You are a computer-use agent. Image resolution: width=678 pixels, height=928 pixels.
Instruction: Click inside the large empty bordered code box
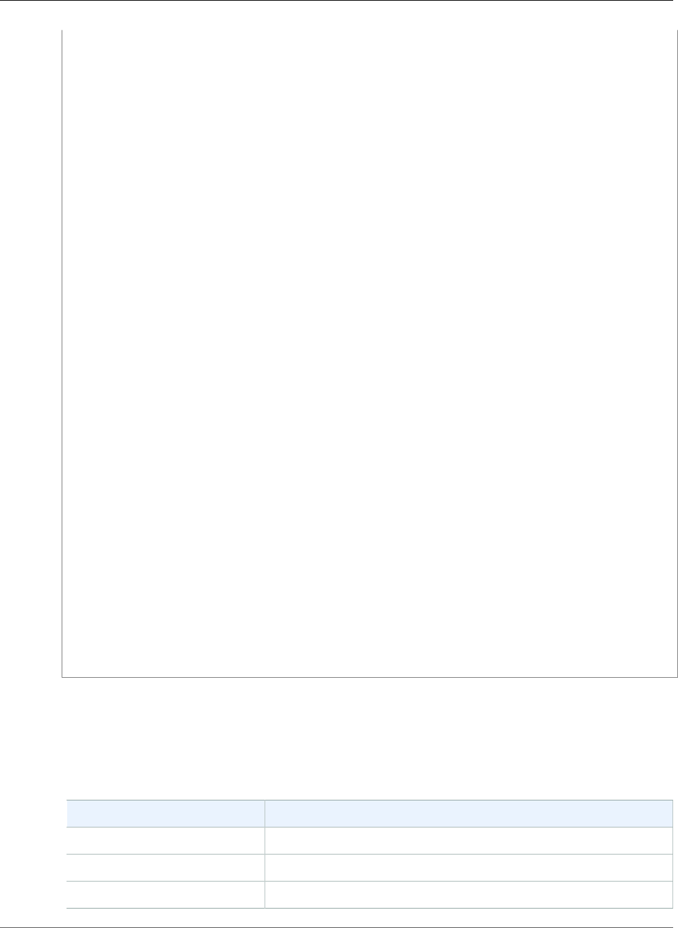click(x=369, y=353)
